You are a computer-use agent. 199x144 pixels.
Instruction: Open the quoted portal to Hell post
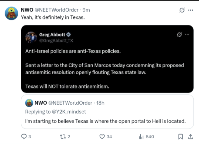click(x=105, y=121)
